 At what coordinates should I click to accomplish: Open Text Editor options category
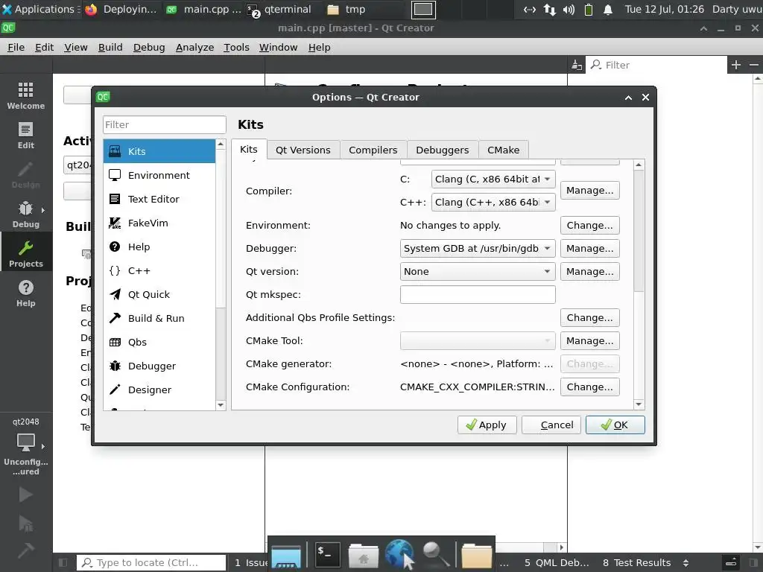point(159,199)
